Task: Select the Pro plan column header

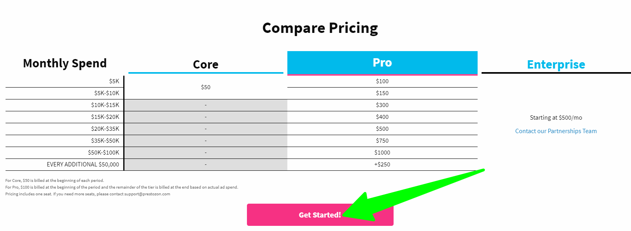Action: pos(382,63)
